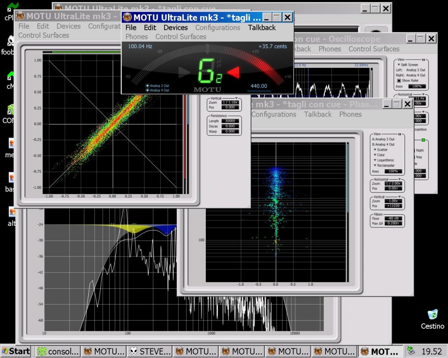Expand Horizontal section menu in Phase Analysis
The width and height of the screenshot is (448, 358).
coord(400,180)
